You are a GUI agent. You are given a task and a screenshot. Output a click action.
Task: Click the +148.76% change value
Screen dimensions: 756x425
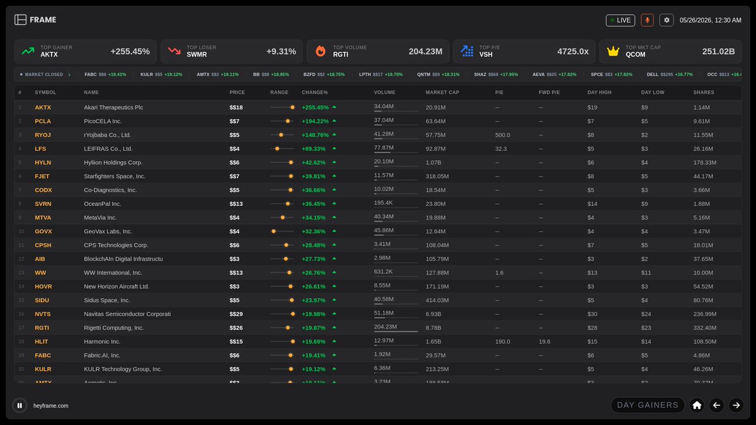[315, 135]
